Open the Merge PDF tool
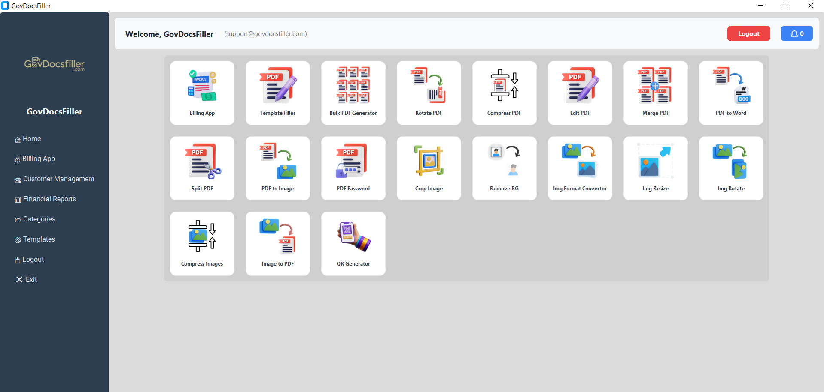Screen dimensions: 824x392 (x=655, y=93)
